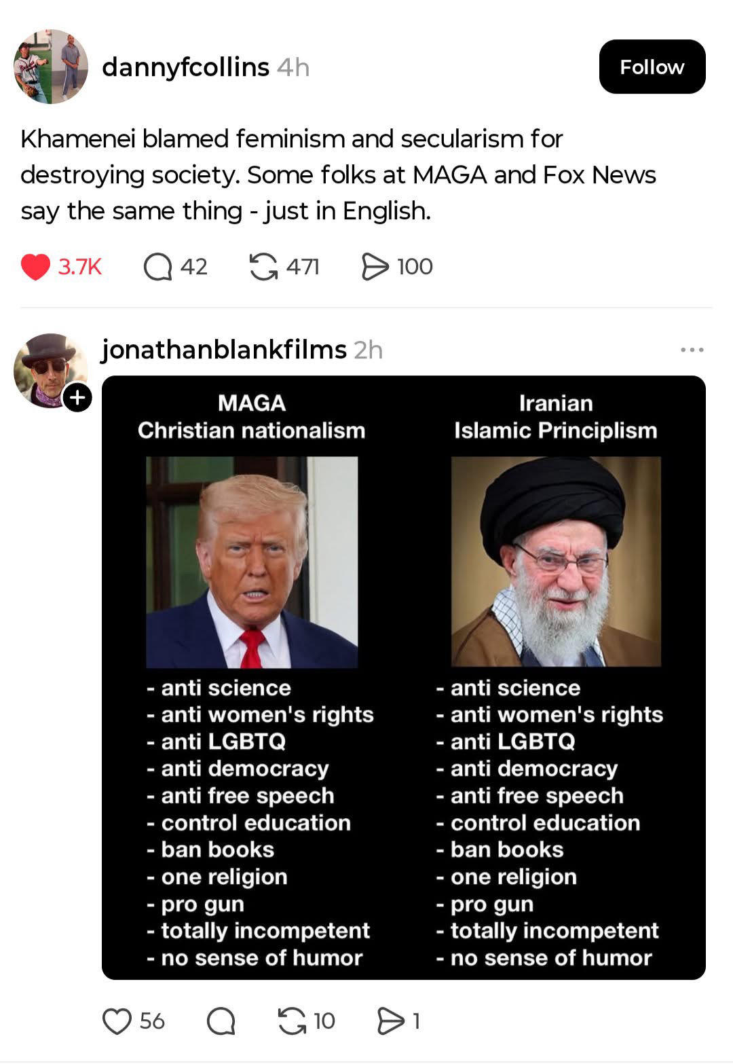This screenshot has height=1064, width=733.
Task: View jonathanblankfilms profile avatar
Action: point(50,371)
